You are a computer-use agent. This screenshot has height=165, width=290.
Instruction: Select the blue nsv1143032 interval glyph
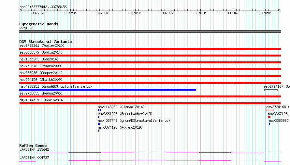[99, 110]
